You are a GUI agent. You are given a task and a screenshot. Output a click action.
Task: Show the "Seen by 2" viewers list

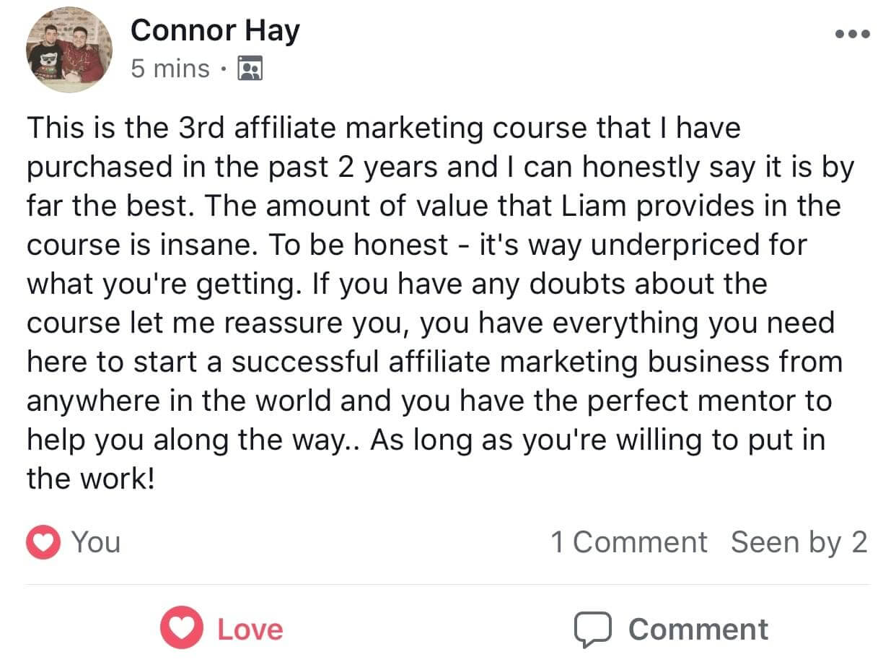(799, 542)
